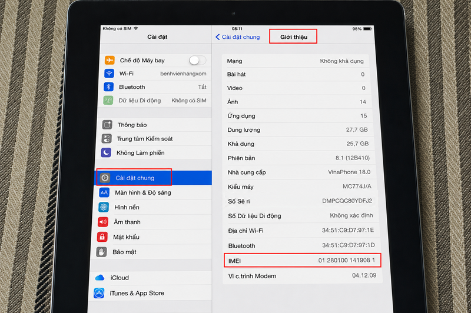Open Trung tâm Kiểm soát settings
This screenshot has width=471, height=313.
(x=154, y=139)
